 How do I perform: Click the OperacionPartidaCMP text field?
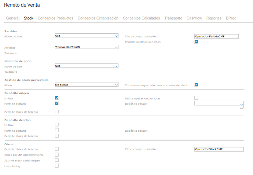coord(217,36)
